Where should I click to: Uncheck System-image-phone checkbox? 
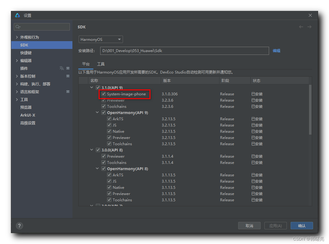point(104,94)
